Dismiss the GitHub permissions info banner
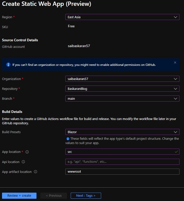184x201 pixels. (175, 63)
